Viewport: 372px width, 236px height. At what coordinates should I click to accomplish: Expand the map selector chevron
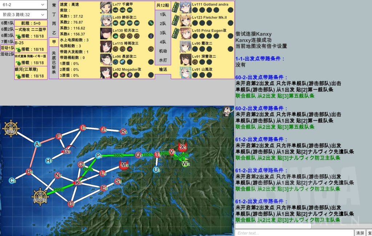(42, 4)
